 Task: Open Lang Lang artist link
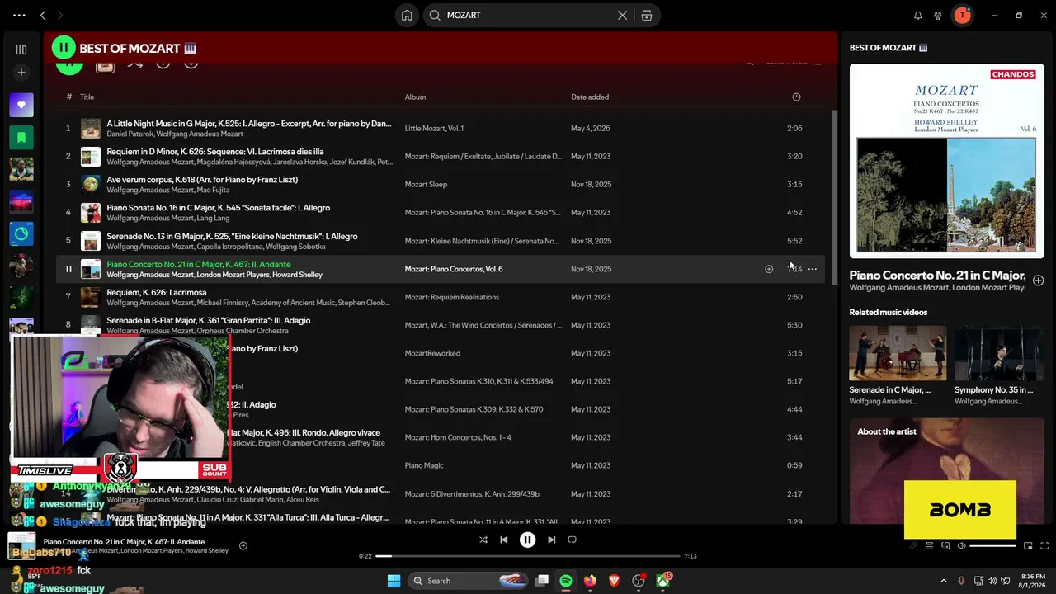213,218
